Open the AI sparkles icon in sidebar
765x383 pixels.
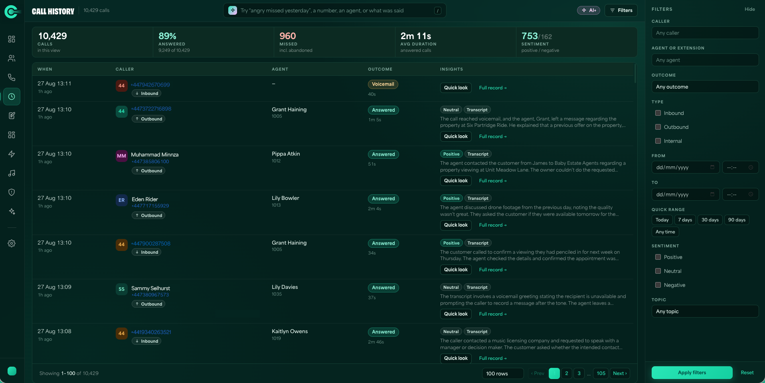[x=12, y=211]
